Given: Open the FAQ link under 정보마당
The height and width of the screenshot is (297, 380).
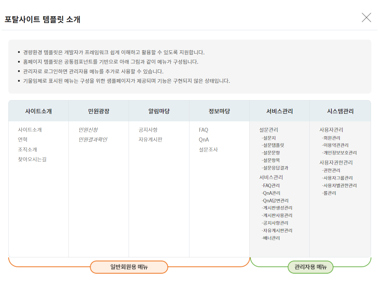Looking at the screenshot, I should 204,130.
